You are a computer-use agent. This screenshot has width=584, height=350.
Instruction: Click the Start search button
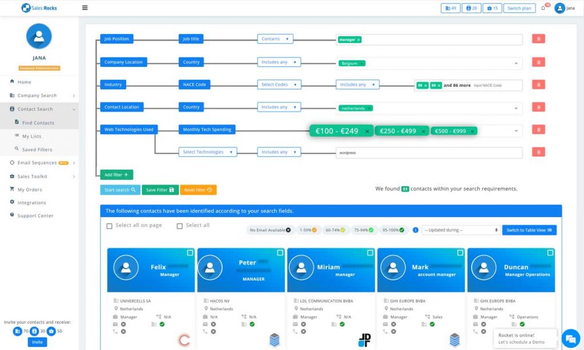119,190
